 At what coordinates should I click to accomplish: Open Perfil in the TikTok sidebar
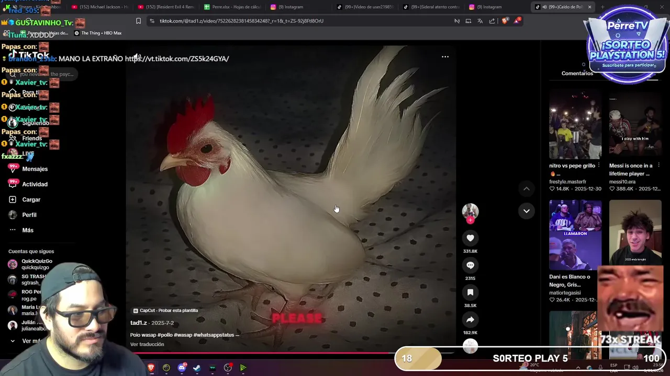pos(23,215)
